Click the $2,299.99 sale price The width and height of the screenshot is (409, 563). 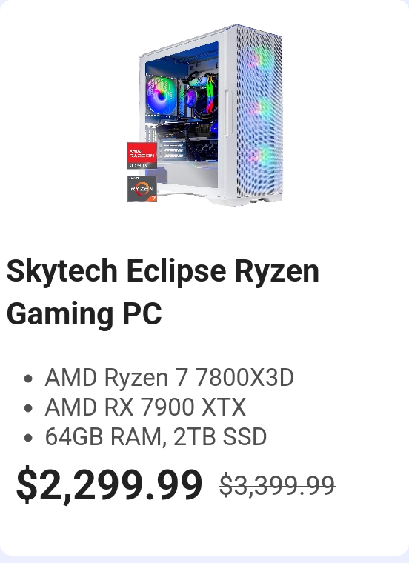(x=109, y=484)
